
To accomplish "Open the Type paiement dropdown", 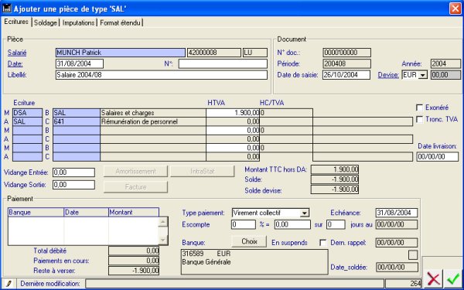I will (305, 213).
